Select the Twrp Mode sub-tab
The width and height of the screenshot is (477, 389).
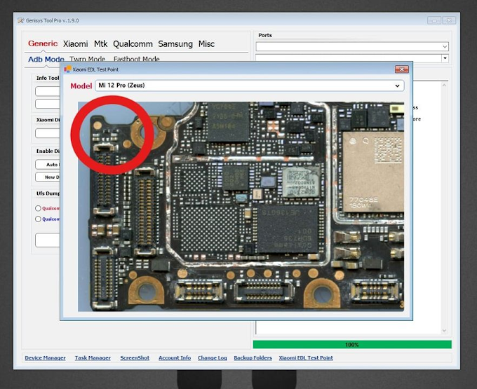click(x=87, y=59)
